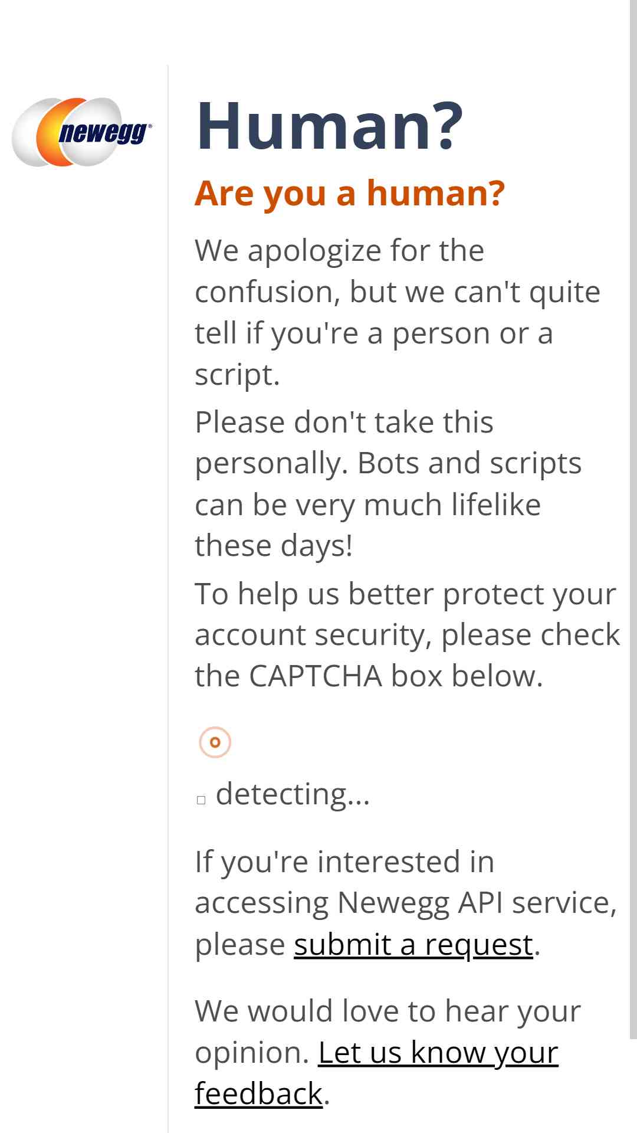Click the these days! text line

274,546
